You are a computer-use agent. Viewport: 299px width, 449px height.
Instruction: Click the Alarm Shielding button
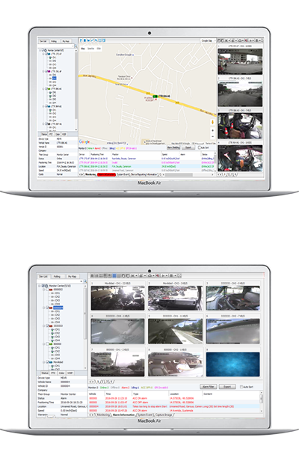[x=173, y=147]
